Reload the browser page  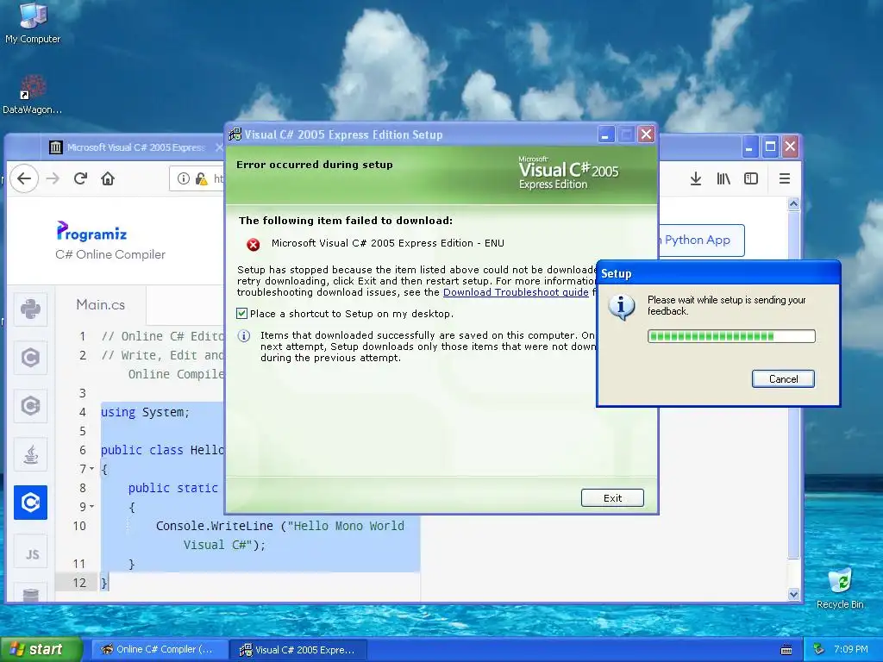[80, 179]
